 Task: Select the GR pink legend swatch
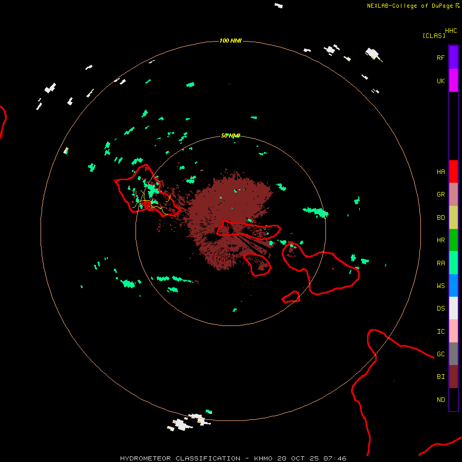(x=453, y=195)
